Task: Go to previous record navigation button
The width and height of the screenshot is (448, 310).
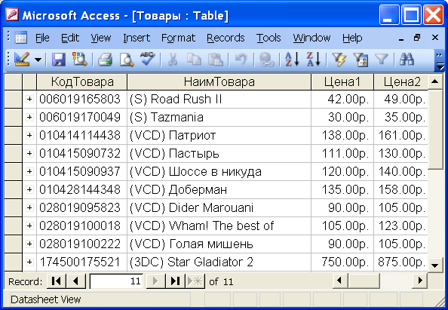Action: click(x=75, y=281)
